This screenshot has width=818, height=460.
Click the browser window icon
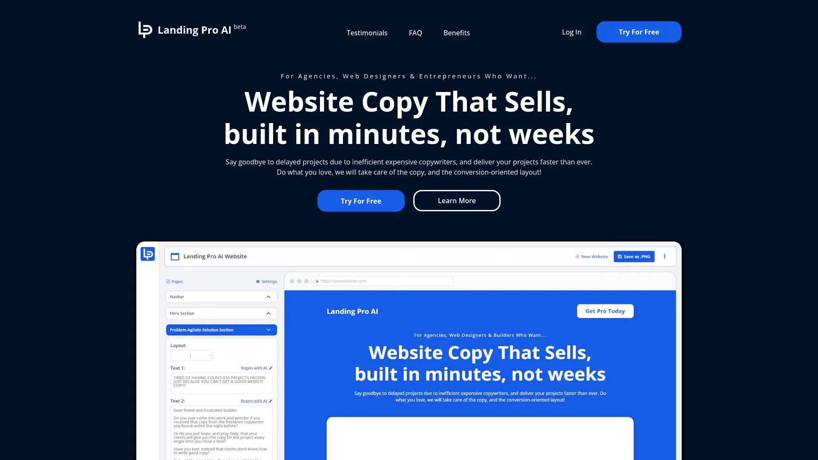point(175,256)
